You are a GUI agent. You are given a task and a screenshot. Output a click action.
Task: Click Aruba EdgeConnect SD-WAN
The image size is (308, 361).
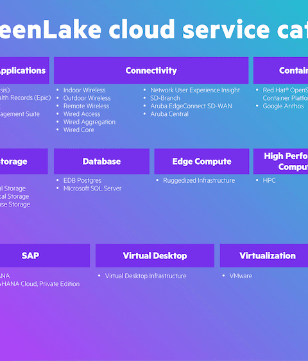191,106
